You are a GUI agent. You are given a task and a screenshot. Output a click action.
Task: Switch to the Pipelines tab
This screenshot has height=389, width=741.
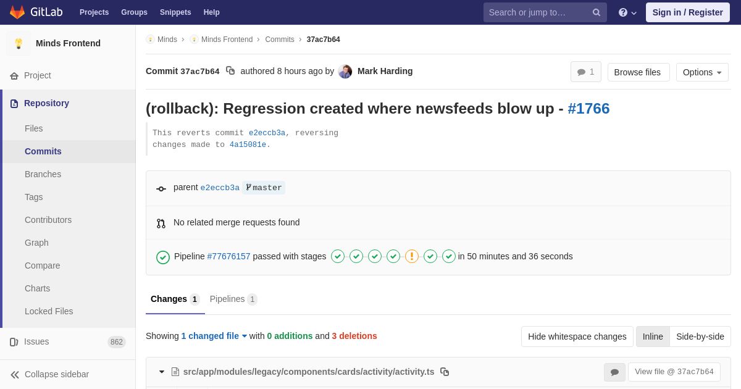[x=233, y=299]
